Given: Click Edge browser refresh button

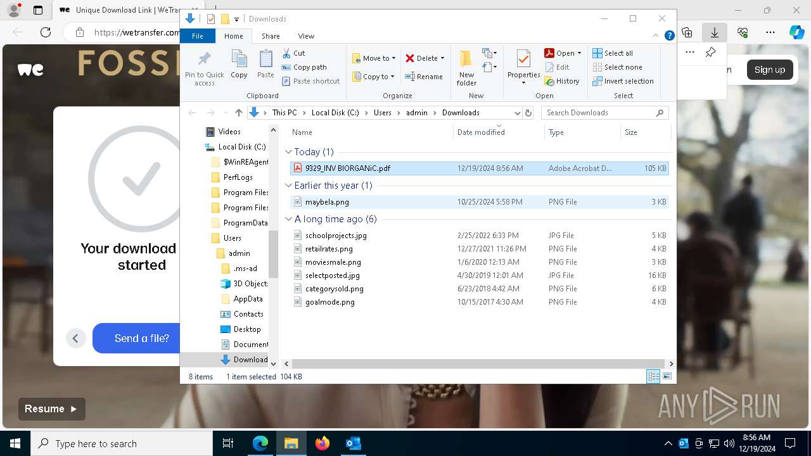Looking at the screenshot, I should [46, 32].
